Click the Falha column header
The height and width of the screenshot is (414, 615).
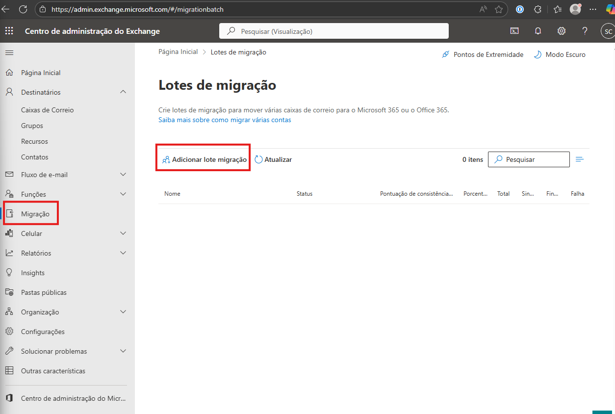[x=578, y=194]
